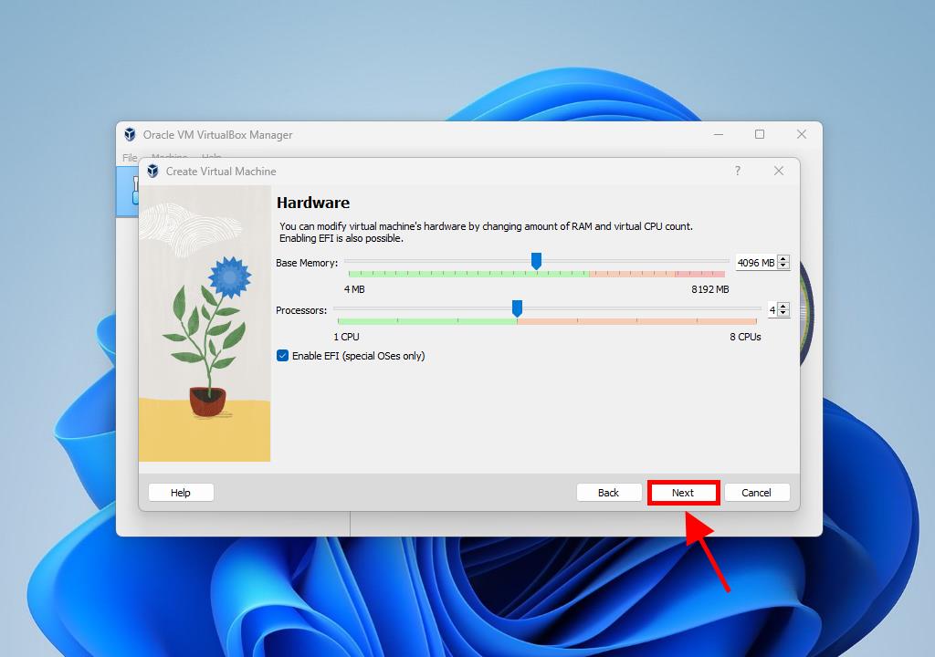Click the Processors count field
The height and width of the screenshot is (657, 935).
[x=772, y=310]
